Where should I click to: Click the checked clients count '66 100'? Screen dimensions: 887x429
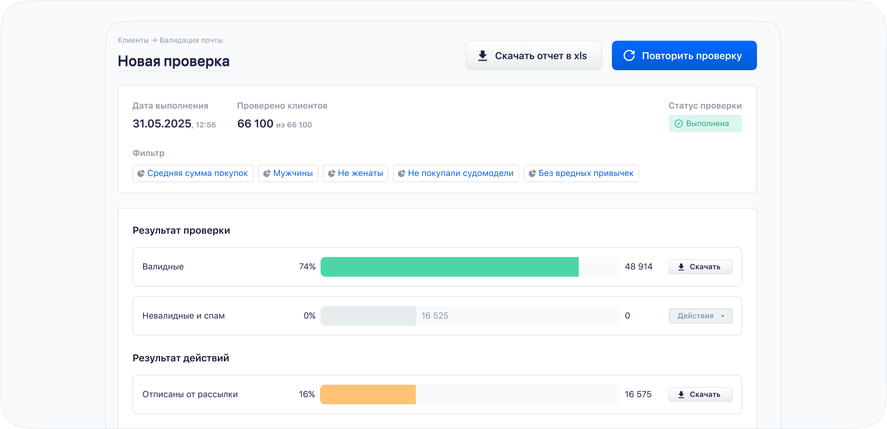point(255,124)
